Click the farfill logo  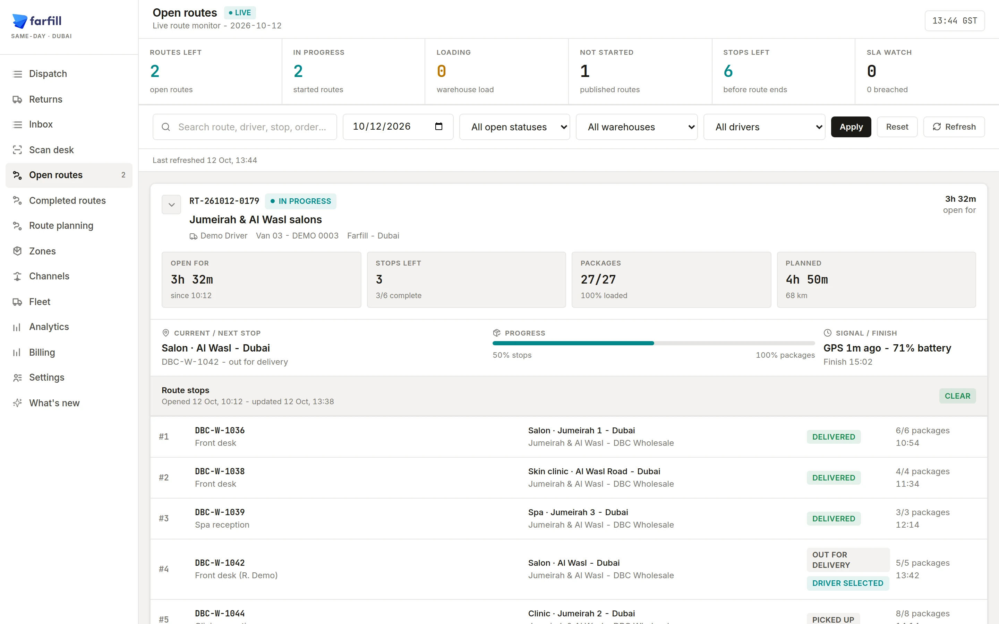click(x=37, y=21)
